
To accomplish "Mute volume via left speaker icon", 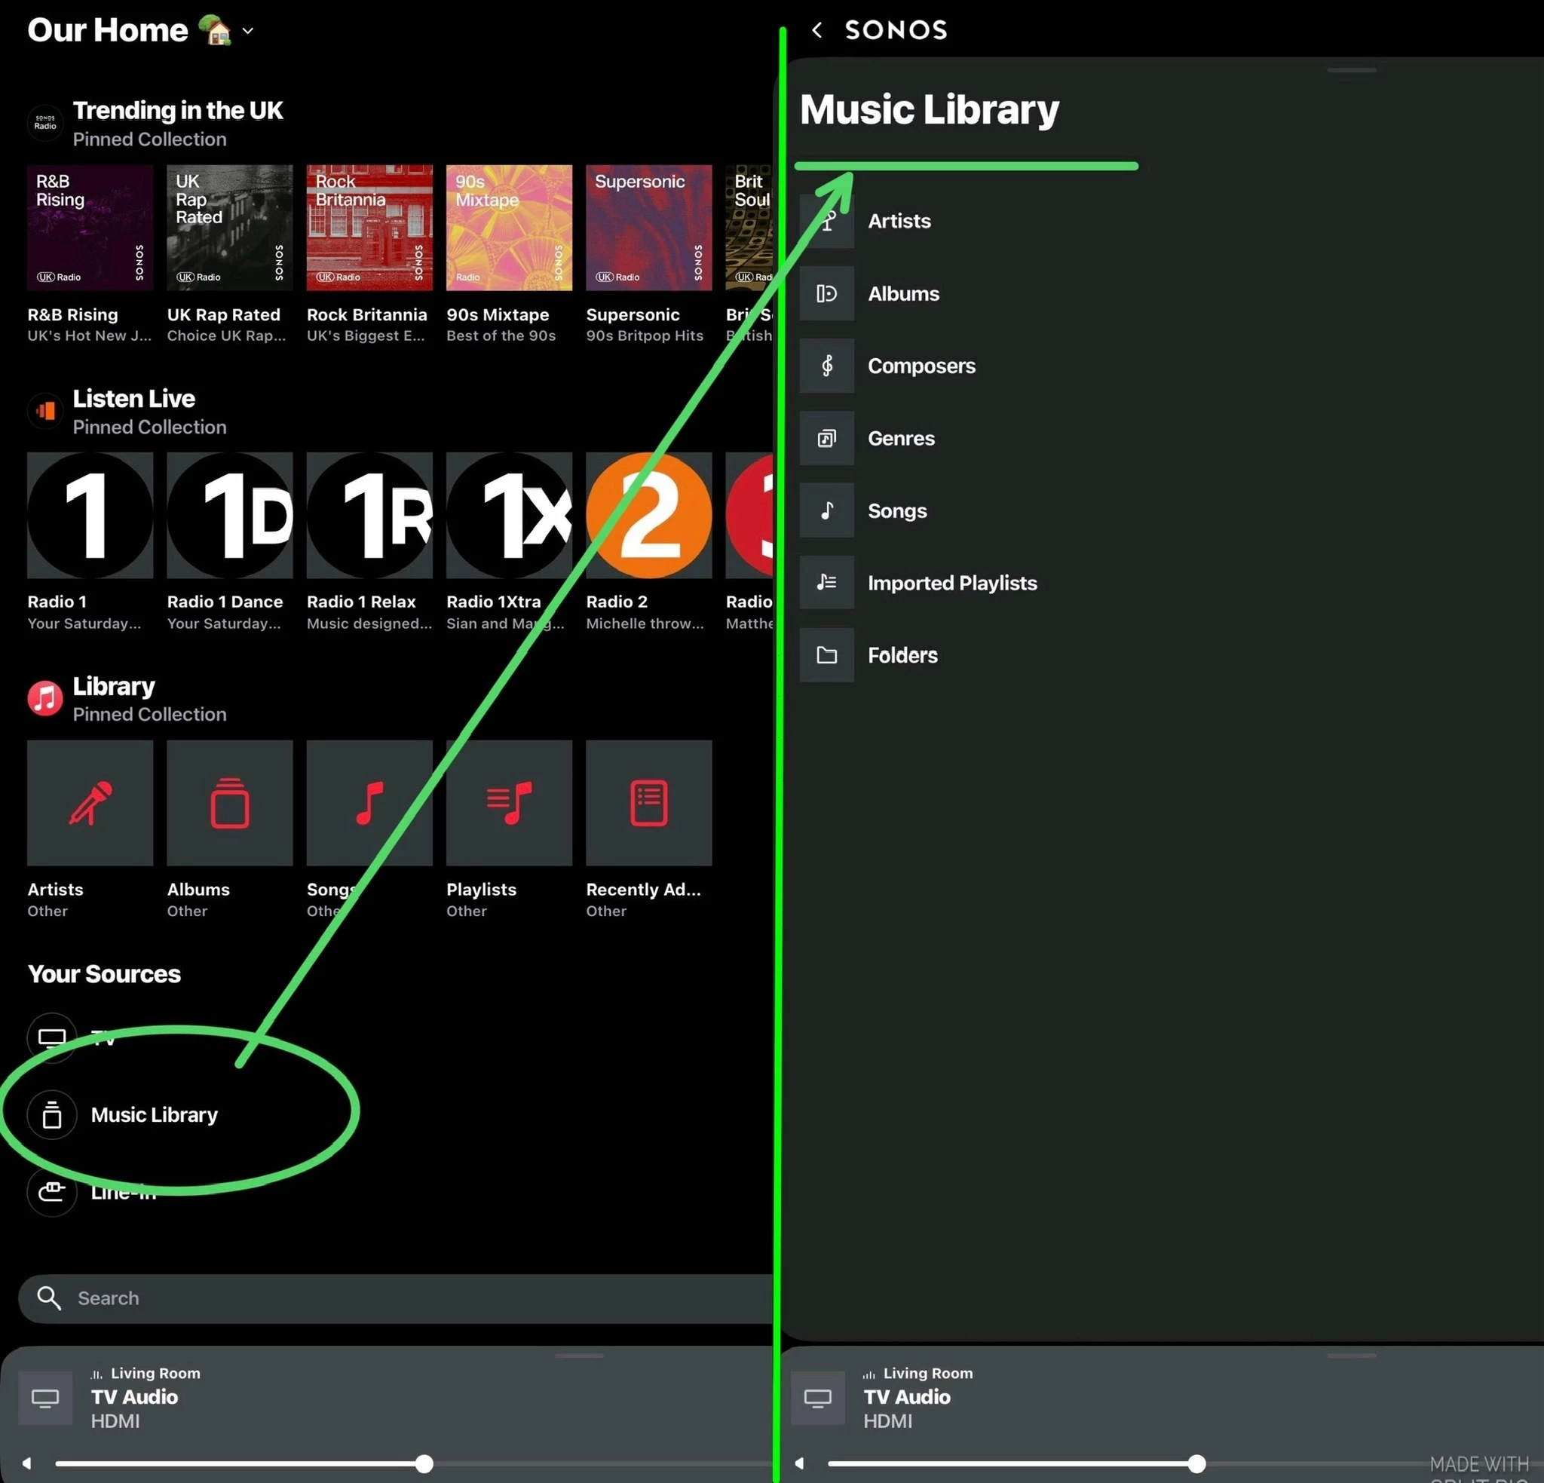I will click(27, 1463).
